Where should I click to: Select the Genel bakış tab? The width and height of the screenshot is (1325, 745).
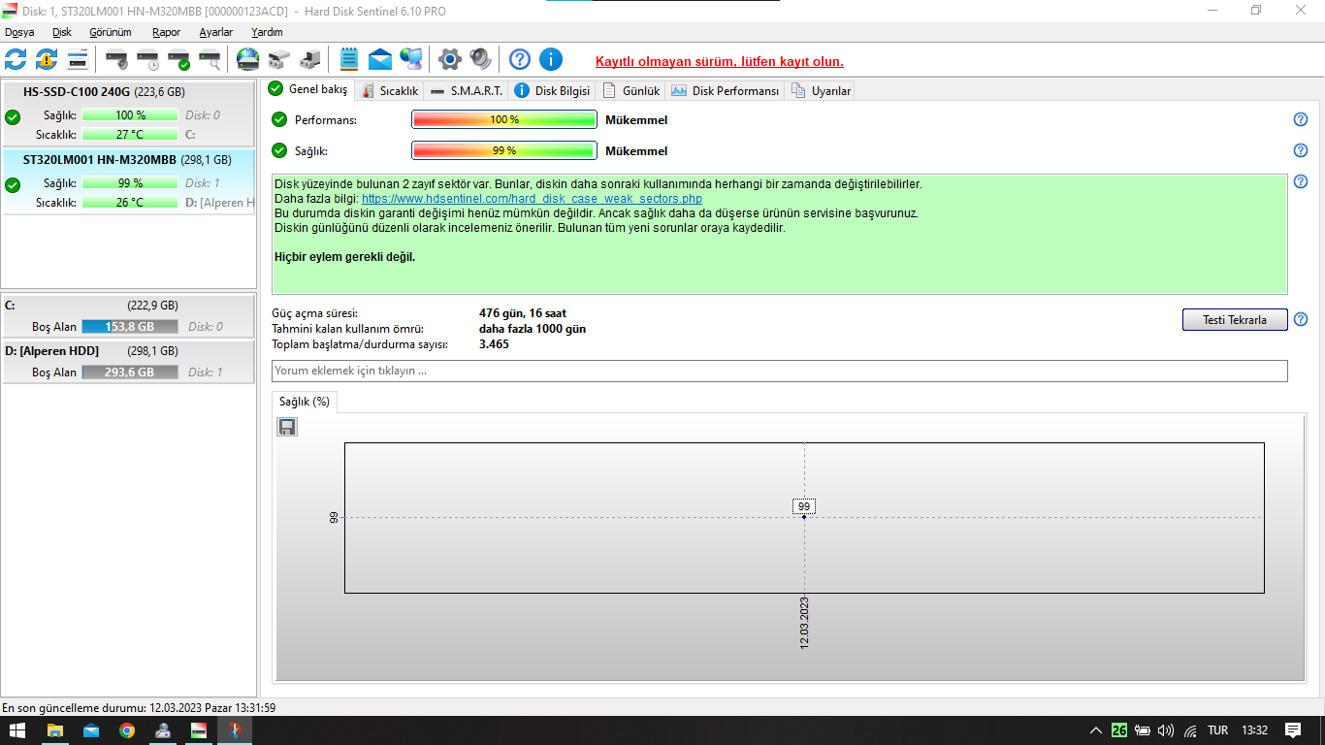[308, 89]
